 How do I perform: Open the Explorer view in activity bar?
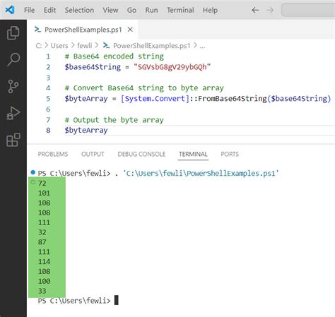point(13,32)
